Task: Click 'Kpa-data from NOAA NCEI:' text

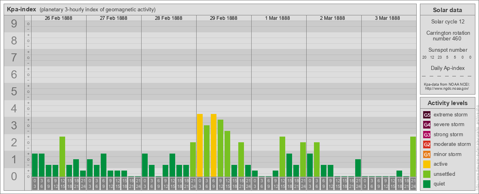Action: point(447,84)
